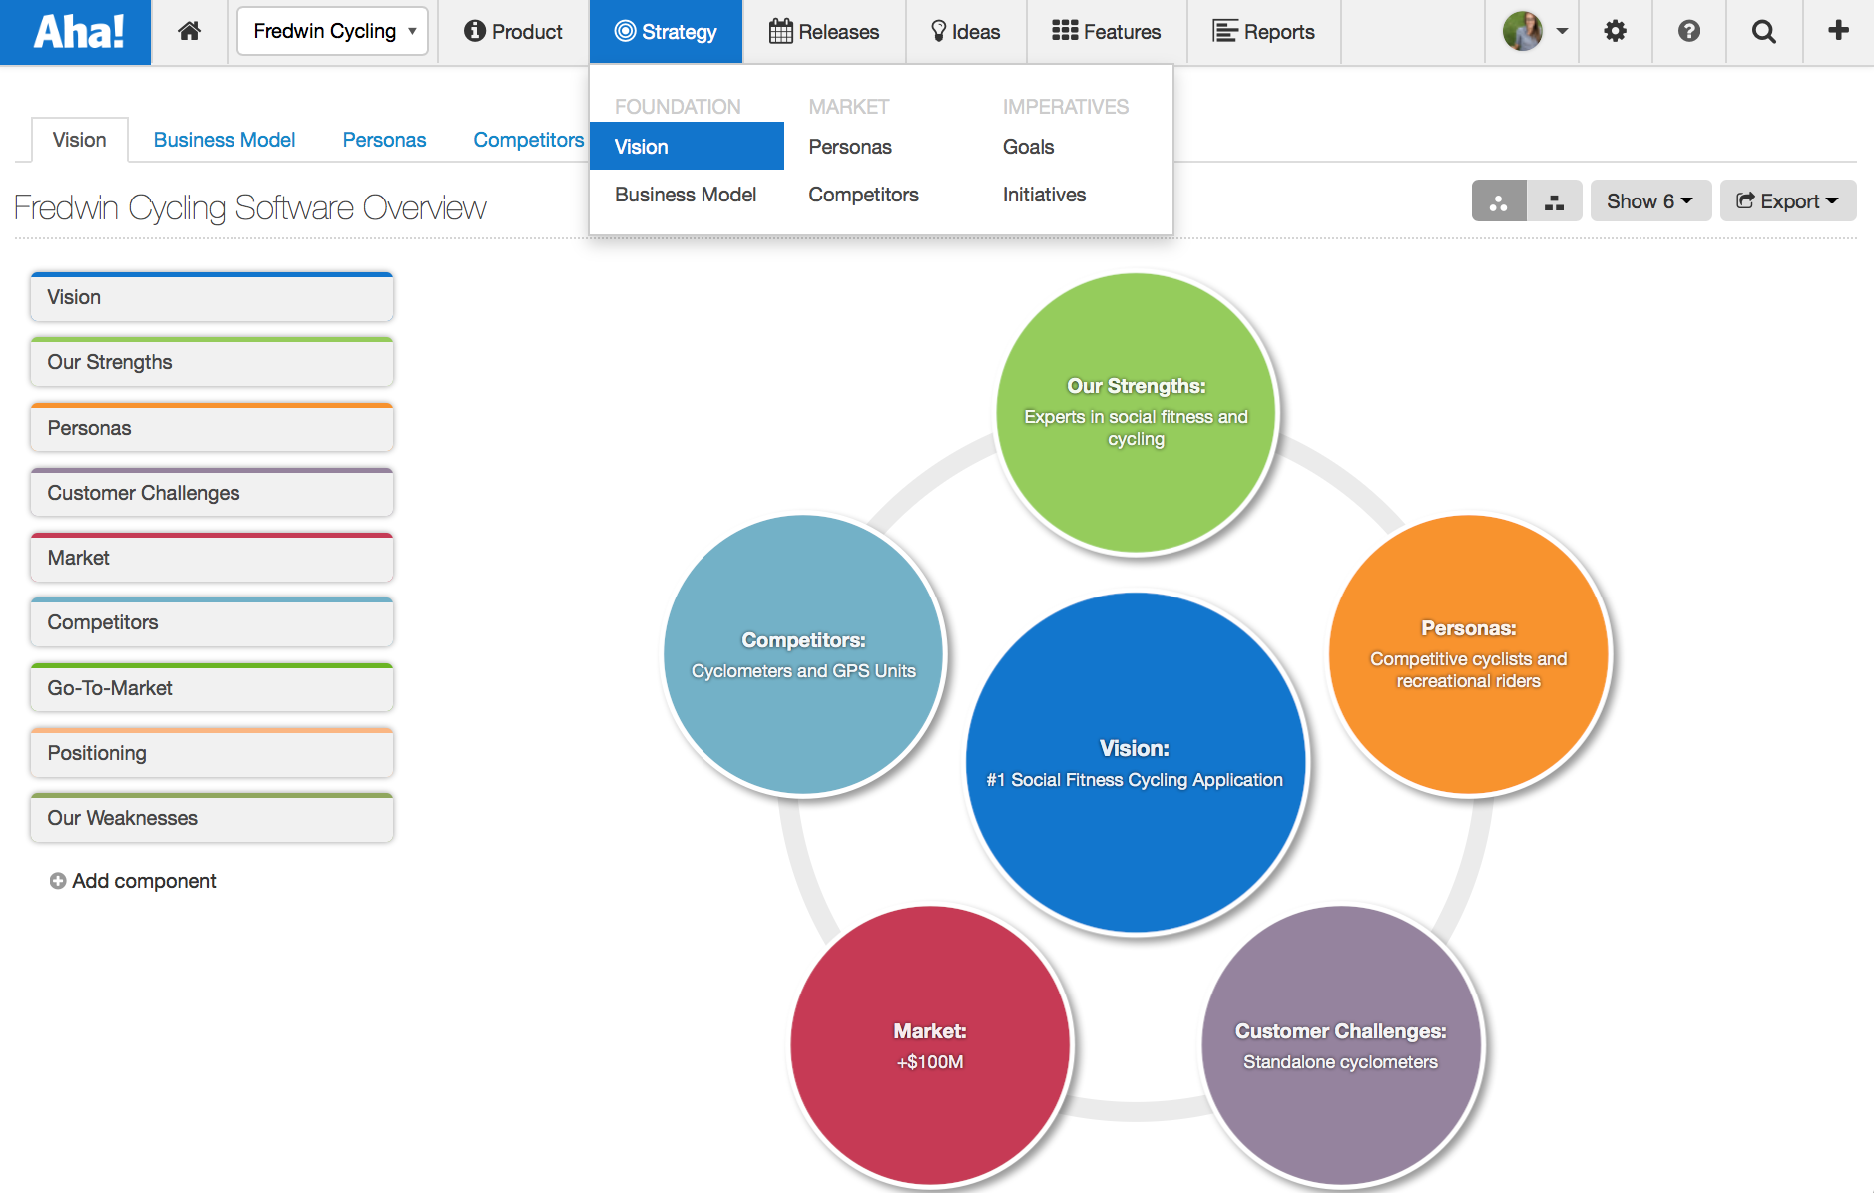Open the Fredwin Cycling product selector
Viewport: 1874px width, 1193px height.
click(x=332, y=31)
